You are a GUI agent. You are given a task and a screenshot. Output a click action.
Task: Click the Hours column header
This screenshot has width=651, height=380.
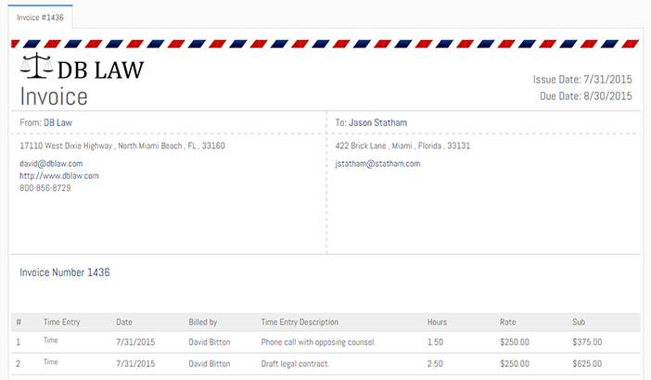pos(437,323)
